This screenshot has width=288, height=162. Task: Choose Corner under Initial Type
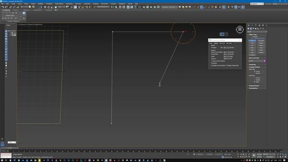tap(255, 71)
